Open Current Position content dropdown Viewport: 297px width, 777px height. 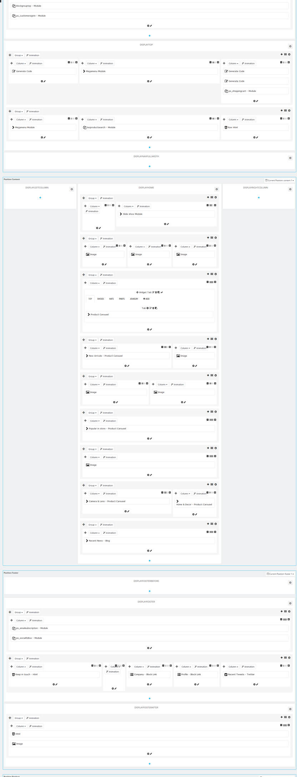coord(280,181)
